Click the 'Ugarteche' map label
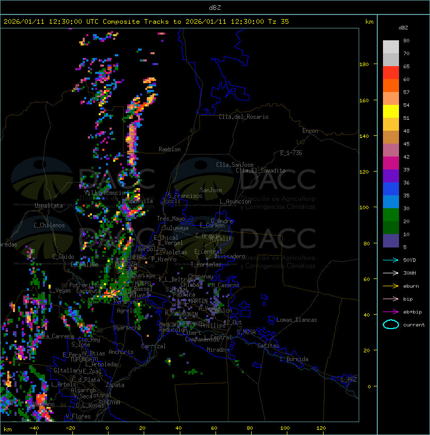The width and height of the screenshot is (430, 435). (127, 328)
